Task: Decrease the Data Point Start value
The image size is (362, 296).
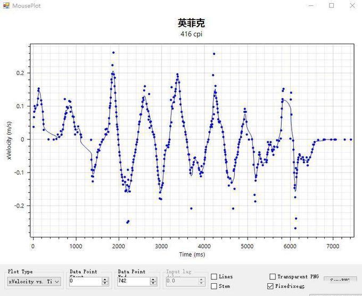Action: (105, 283)
